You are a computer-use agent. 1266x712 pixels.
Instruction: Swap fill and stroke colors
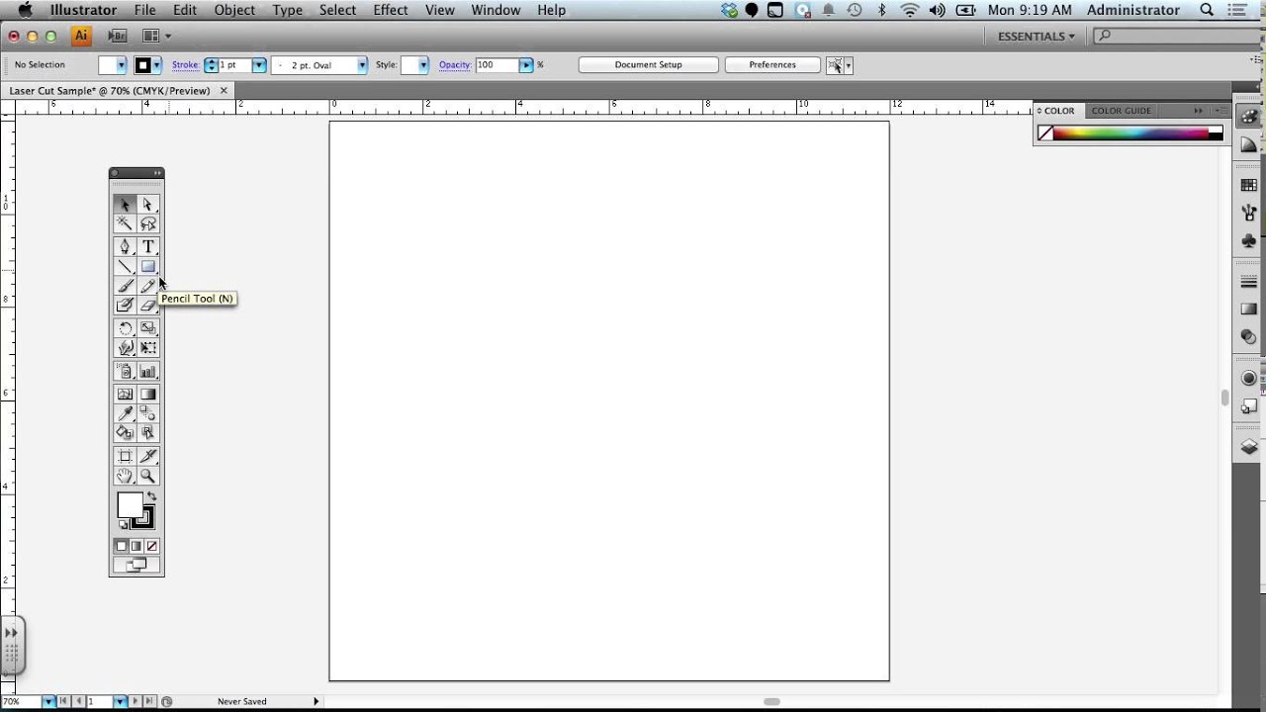click(x=151, y=496)
